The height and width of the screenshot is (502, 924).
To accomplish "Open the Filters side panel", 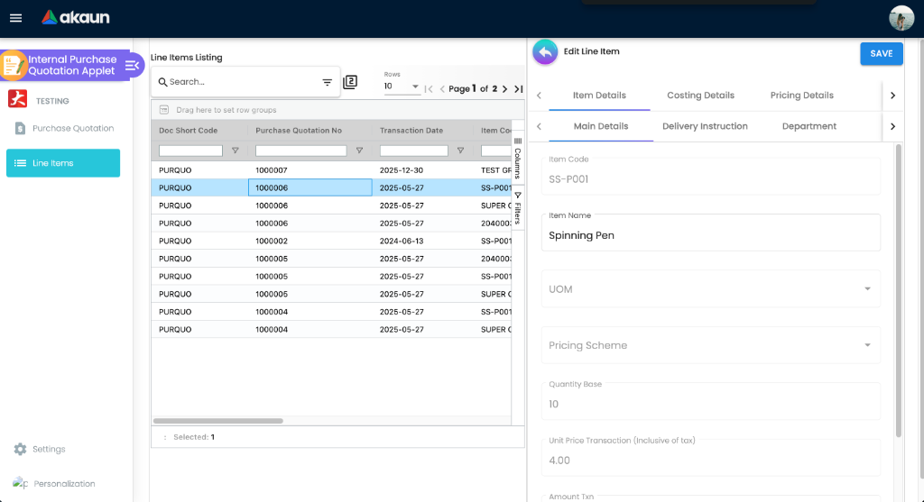I will click(518, 207).
